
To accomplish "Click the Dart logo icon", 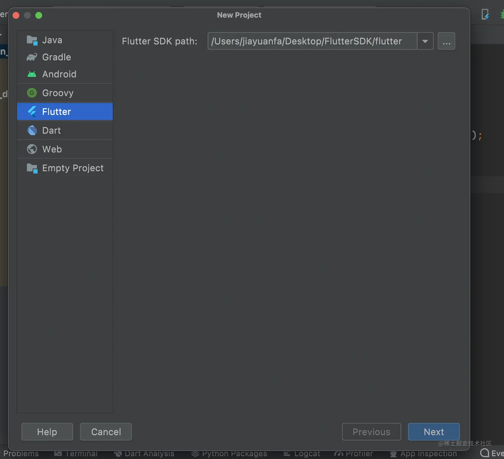I will point(32,130).
